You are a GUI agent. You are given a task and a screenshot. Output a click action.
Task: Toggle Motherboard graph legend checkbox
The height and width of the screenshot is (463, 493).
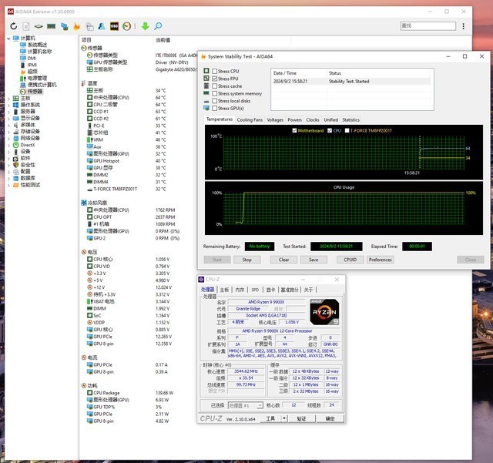(x=294, y=130)
